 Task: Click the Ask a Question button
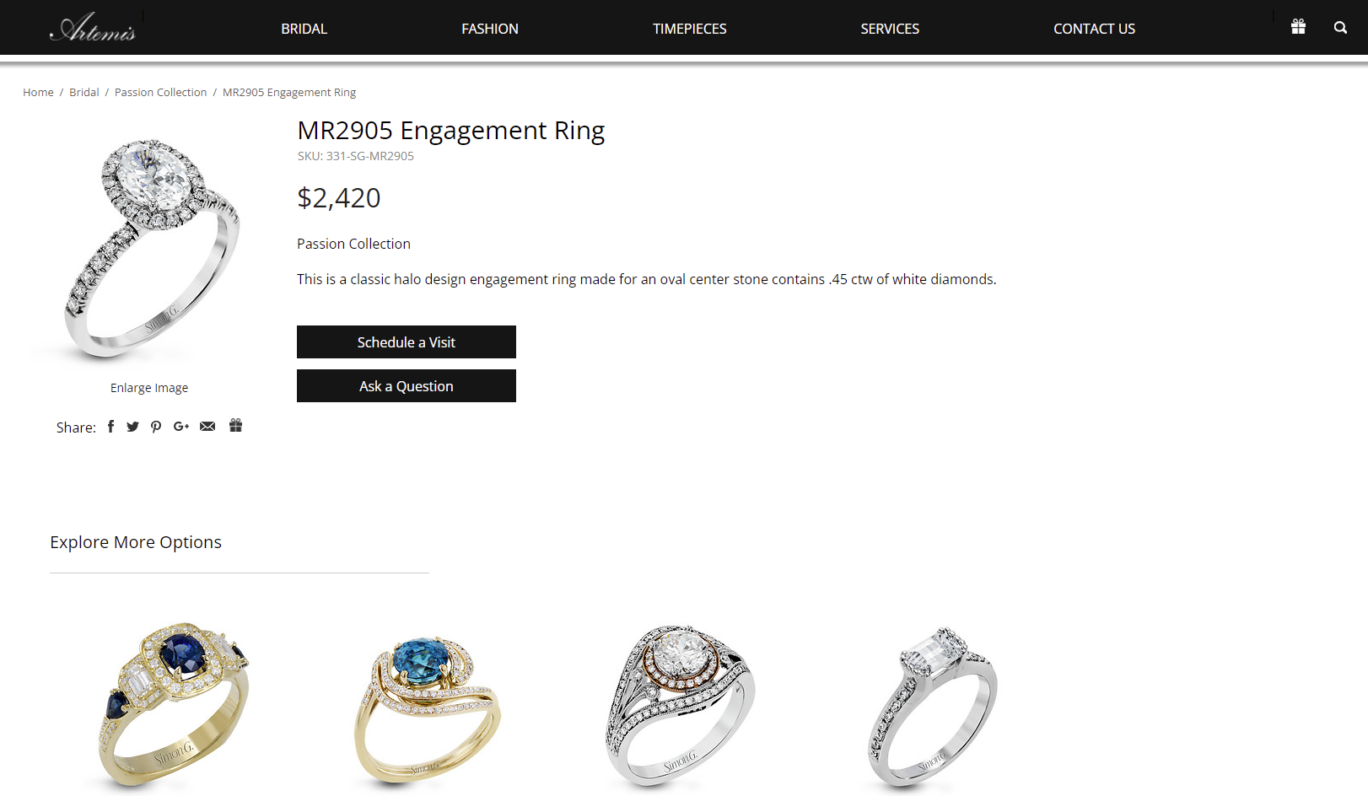click(x=407, y=386)
